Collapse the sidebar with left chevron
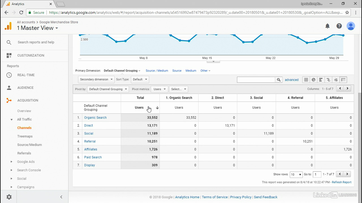The height and width of the screenshot is (203, 362). tap(61, 197)
